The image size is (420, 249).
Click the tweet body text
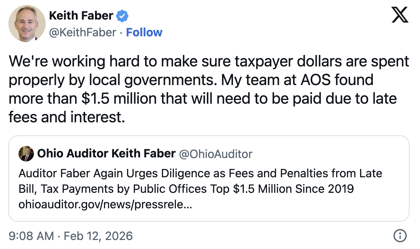208,88
